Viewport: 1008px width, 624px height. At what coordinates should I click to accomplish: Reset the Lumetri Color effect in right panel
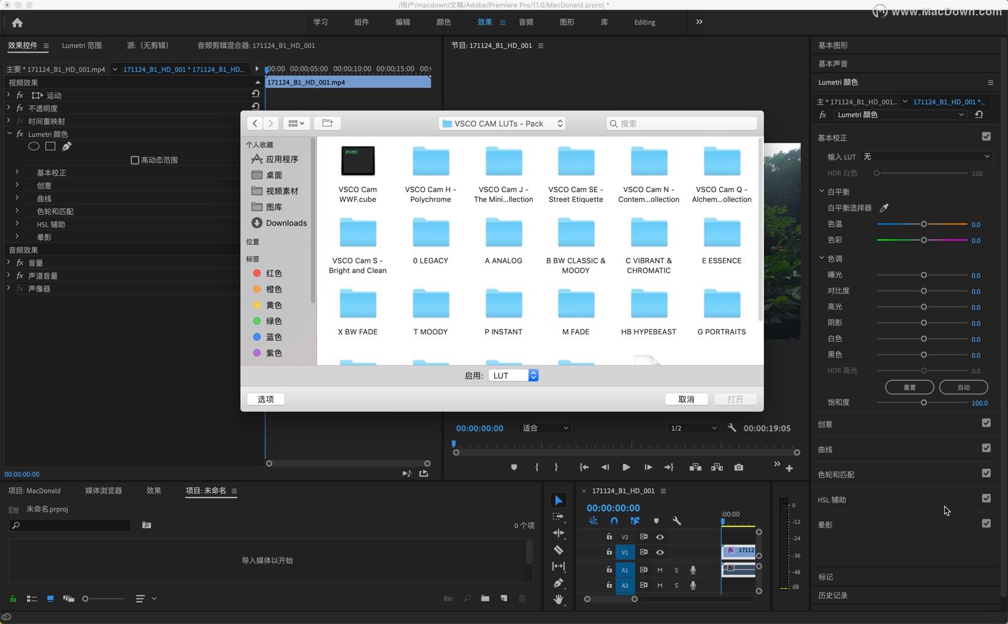[x=979, y=115]
